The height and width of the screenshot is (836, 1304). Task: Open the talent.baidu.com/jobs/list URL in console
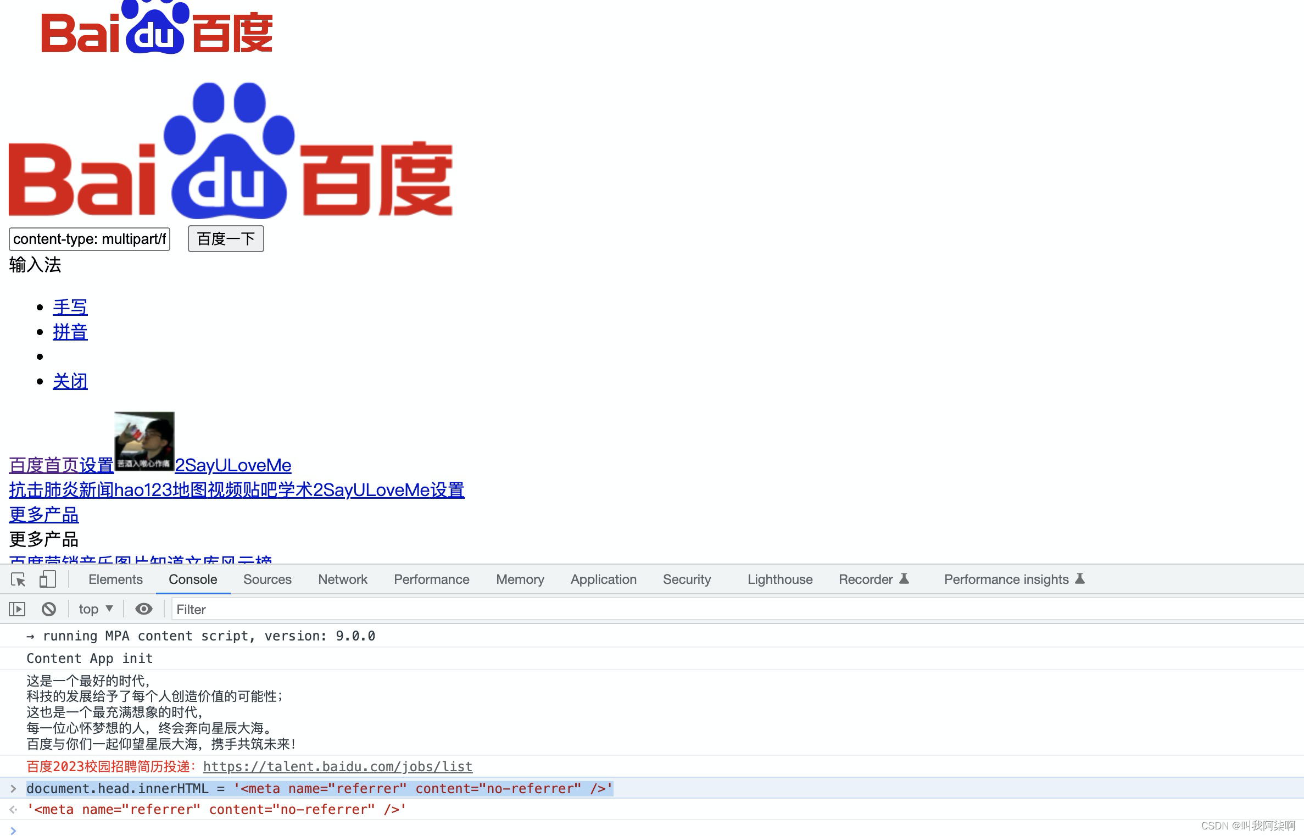pyautogui.click(x=338, y=766)
